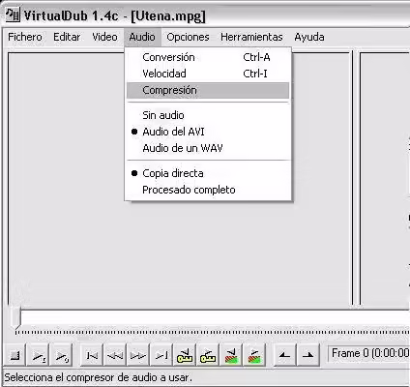Set selection start mark-in button
The height and width of the screenshot is (387, 410).
(284, 355)
